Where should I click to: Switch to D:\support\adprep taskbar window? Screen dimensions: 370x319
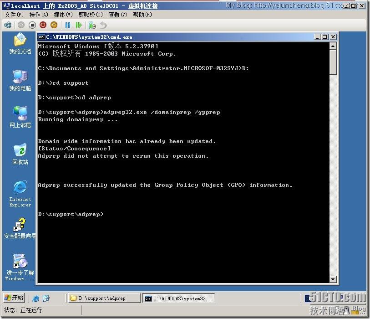pyautogui.click(x=104, y=298)
